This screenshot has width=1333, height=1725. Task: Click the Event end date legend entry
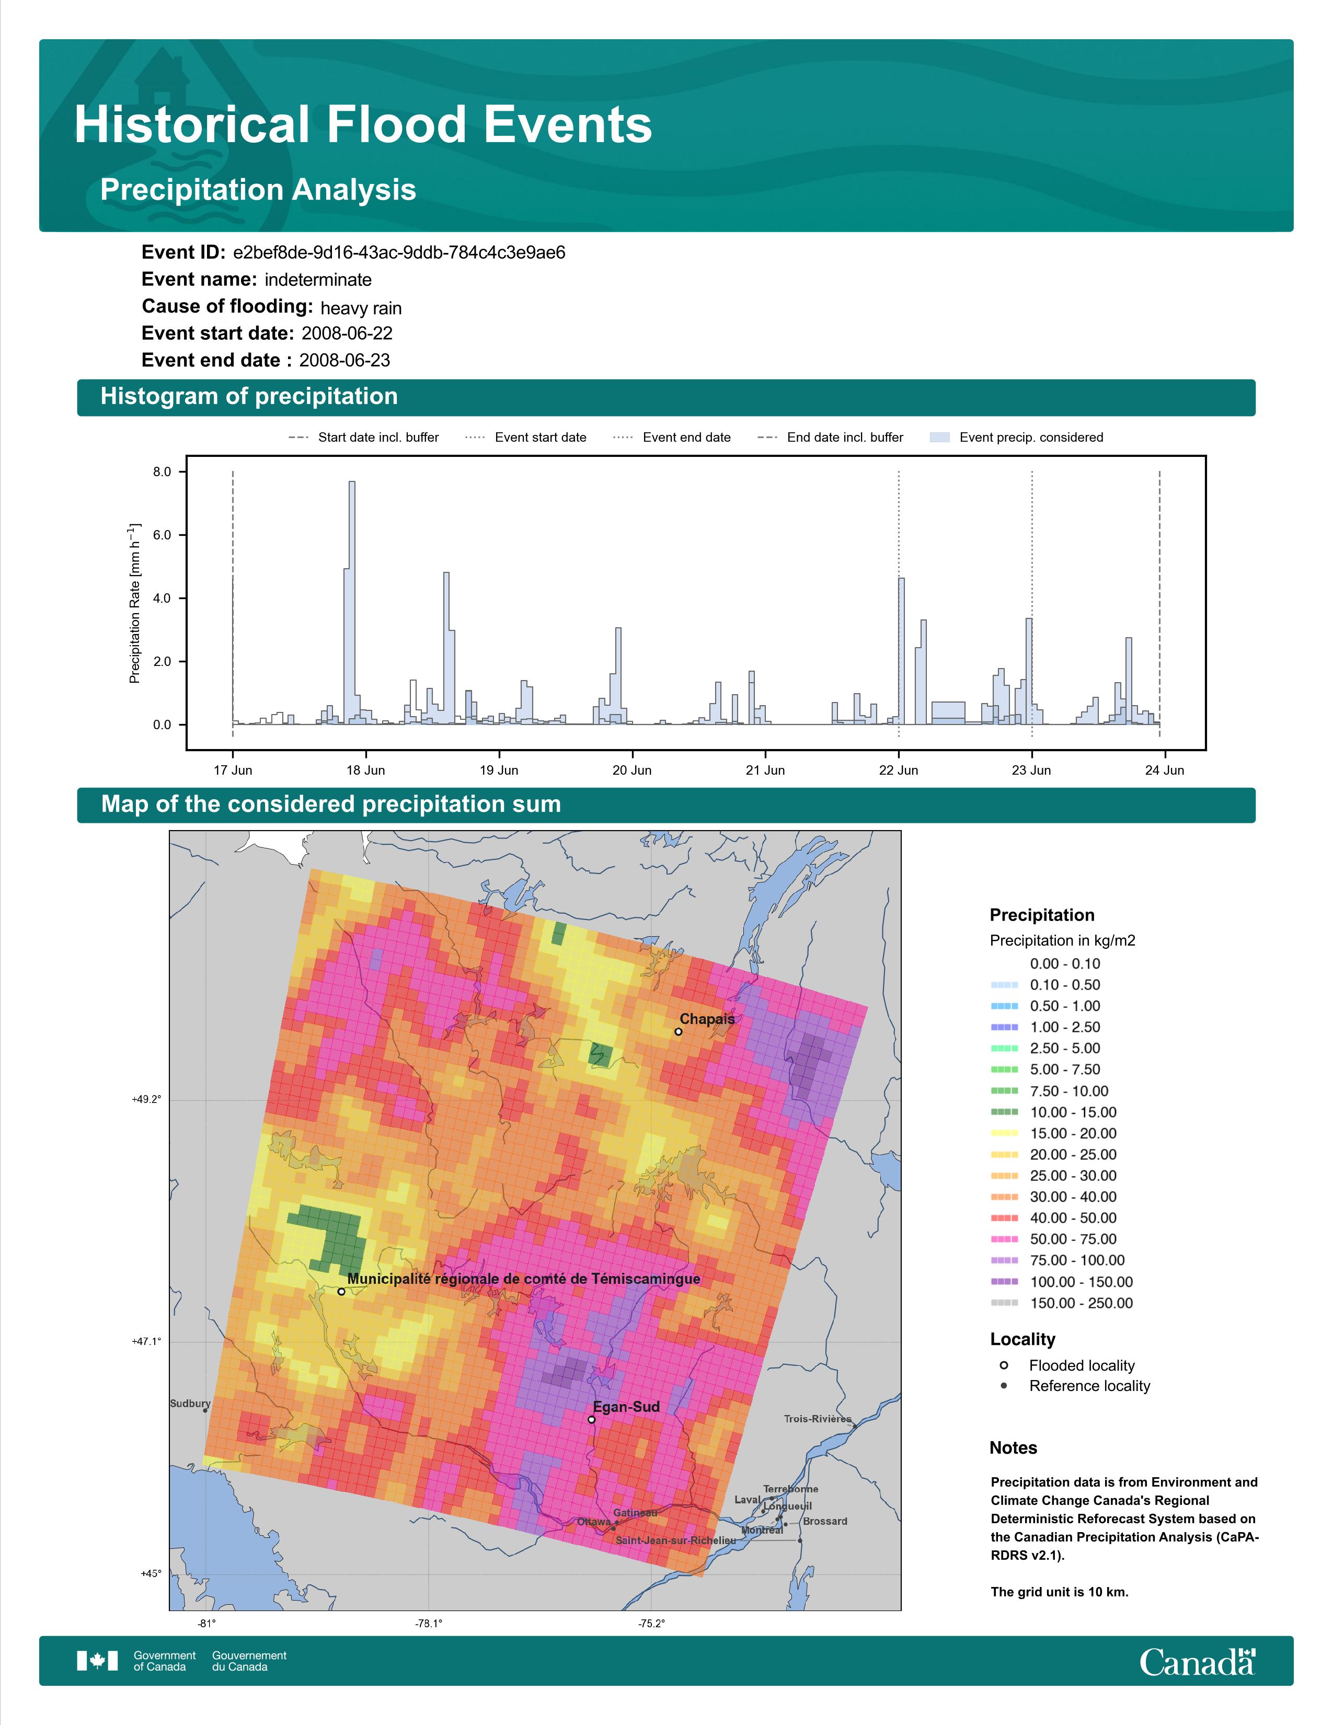[x=672, y=438]
